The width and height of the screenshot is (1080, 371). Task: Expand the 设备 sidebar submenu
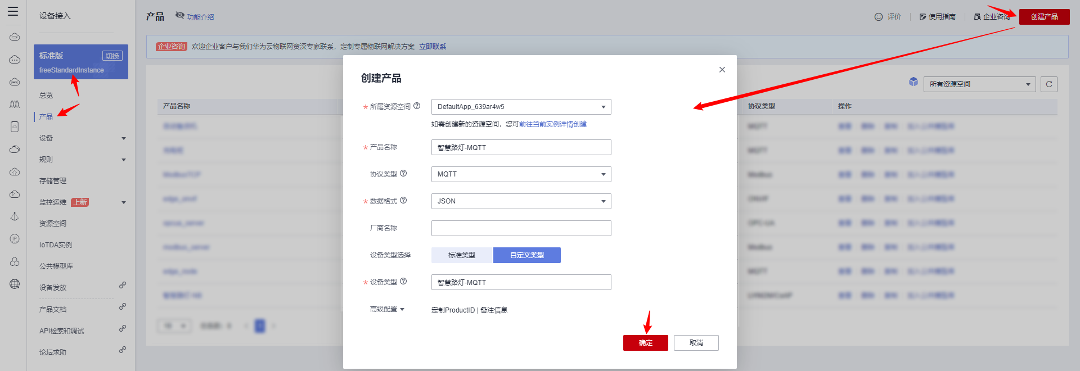[x=124, y=138]
